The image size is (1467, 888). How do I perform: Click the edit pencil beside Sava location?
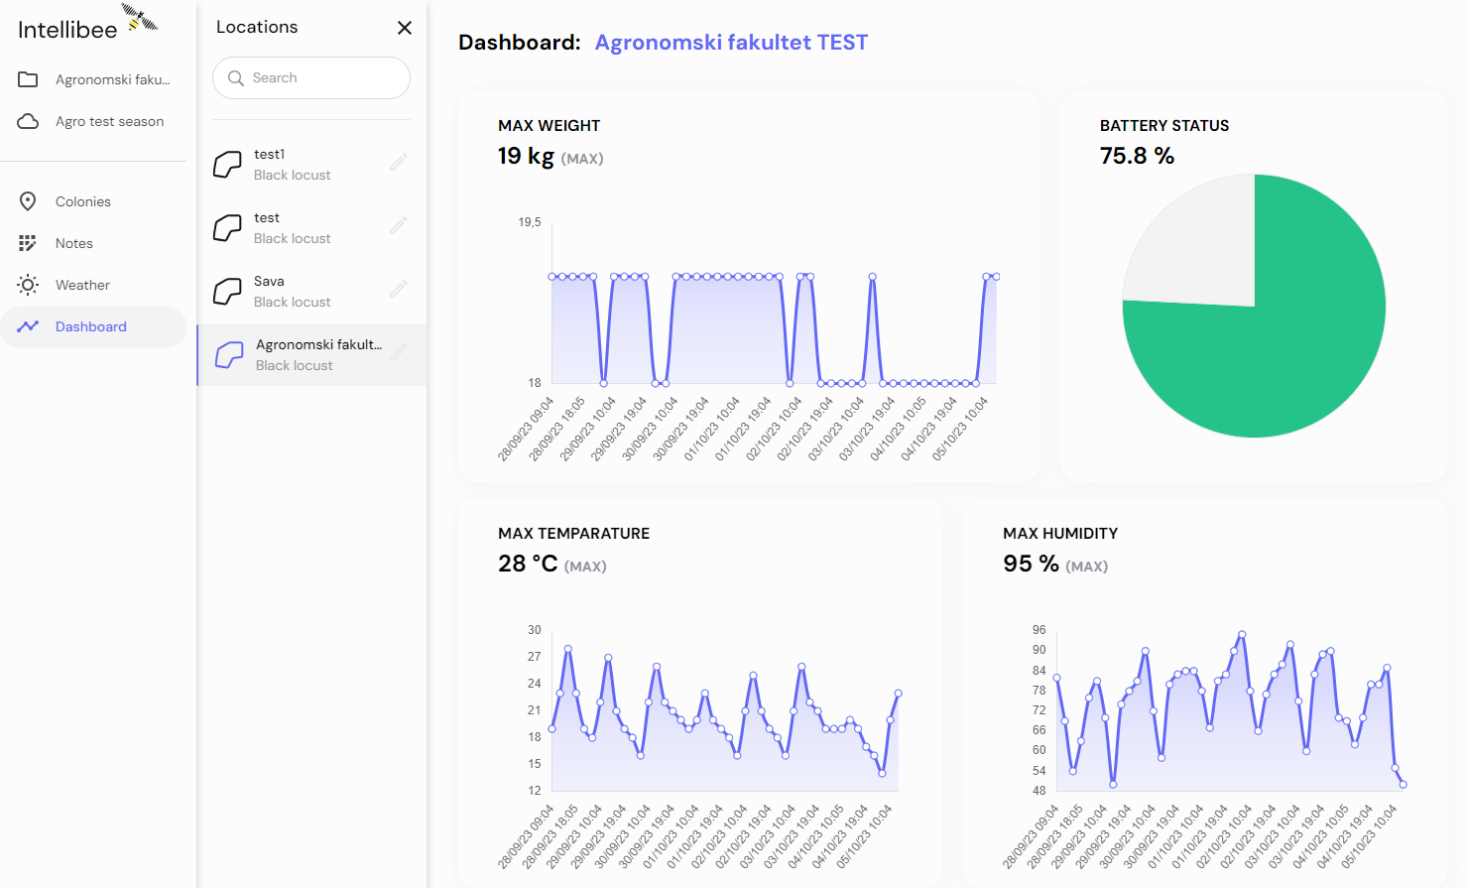click(399, 289)
